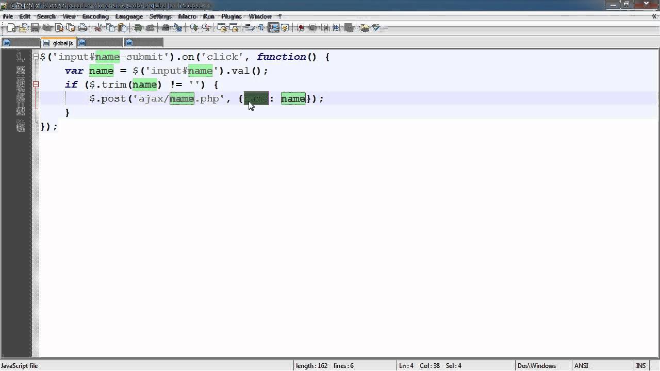Zoom in using the magnifier plus icon
The width and height of the screenshot is (660, 371).
point(194,28)
